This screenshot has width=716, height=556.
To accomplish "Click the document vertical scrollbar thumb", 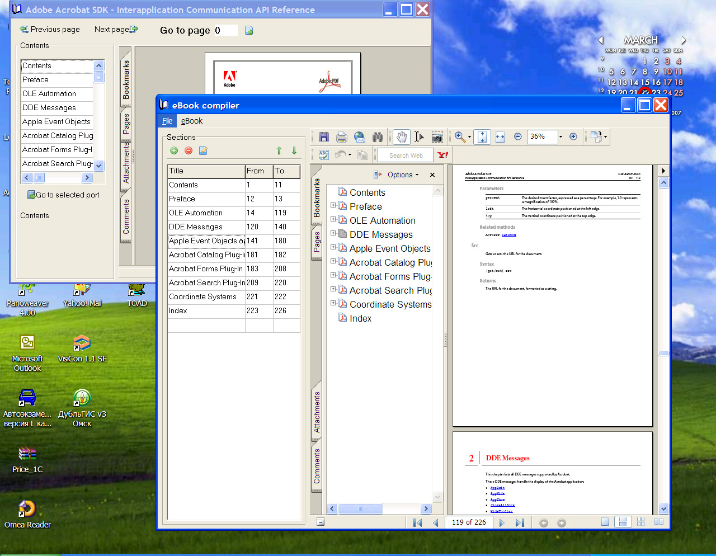I will (663, 354).
